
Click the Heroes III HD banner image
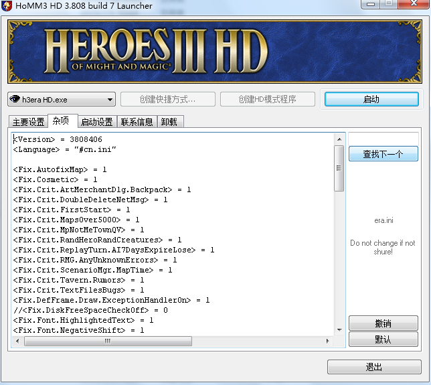point(215,52)
